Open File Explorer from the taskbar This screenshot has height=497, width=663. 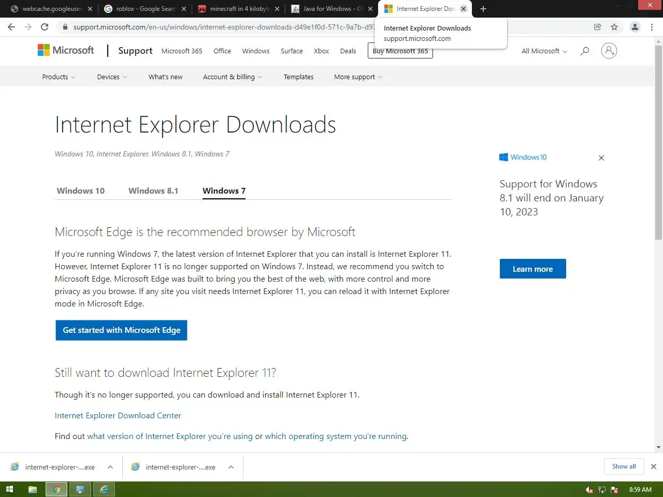(32, 489)
